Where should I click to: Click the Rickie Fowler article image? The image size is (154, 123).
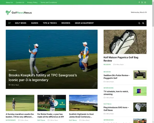(x=52, y=103)
